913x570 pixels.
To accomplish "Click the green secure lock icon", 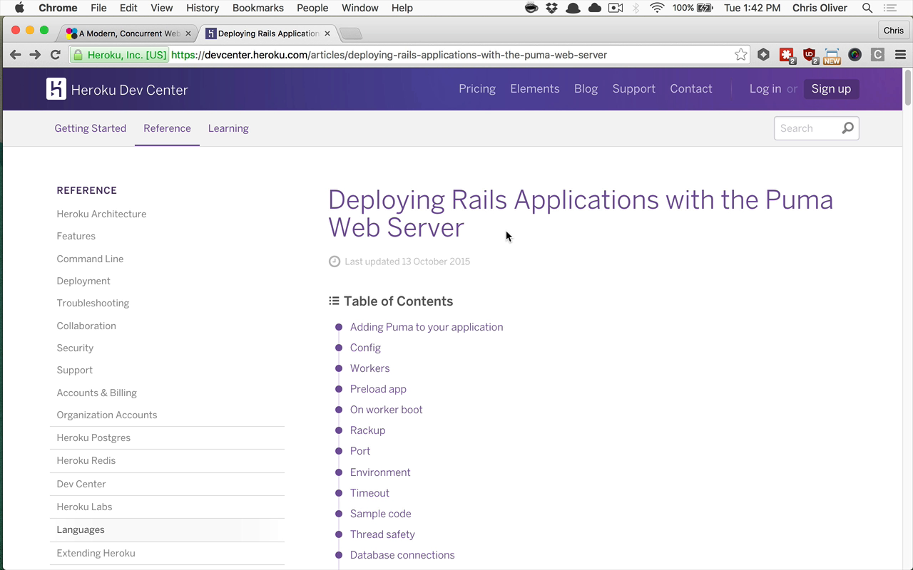I will point(78,55).
